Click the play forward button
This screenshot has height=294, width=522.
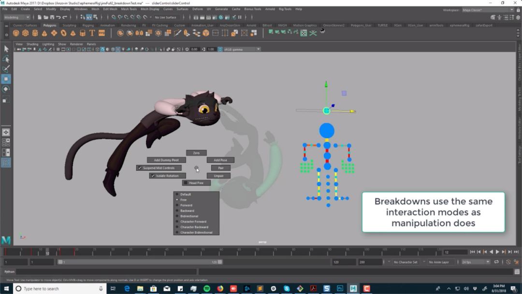(497, 252)
